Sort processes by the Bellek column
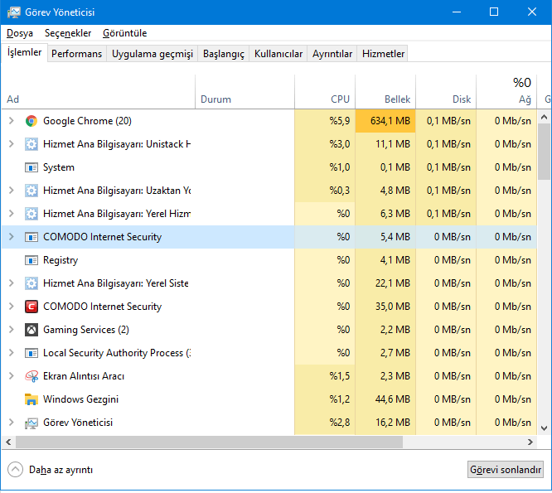 [397, 99]
